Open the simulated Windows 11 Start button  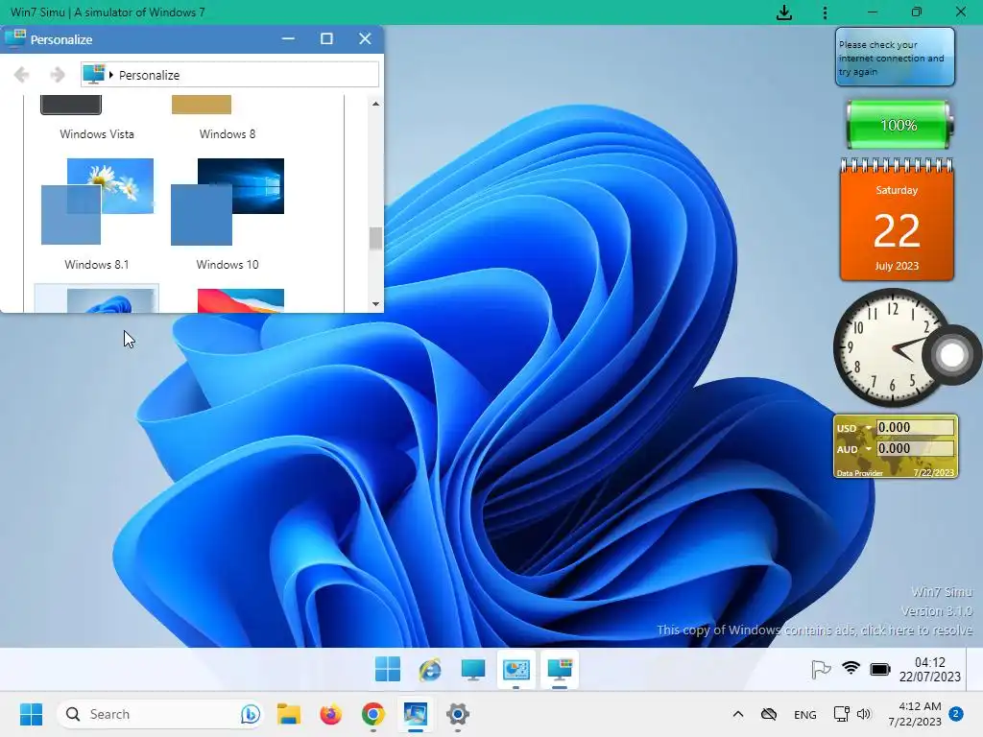388,669
